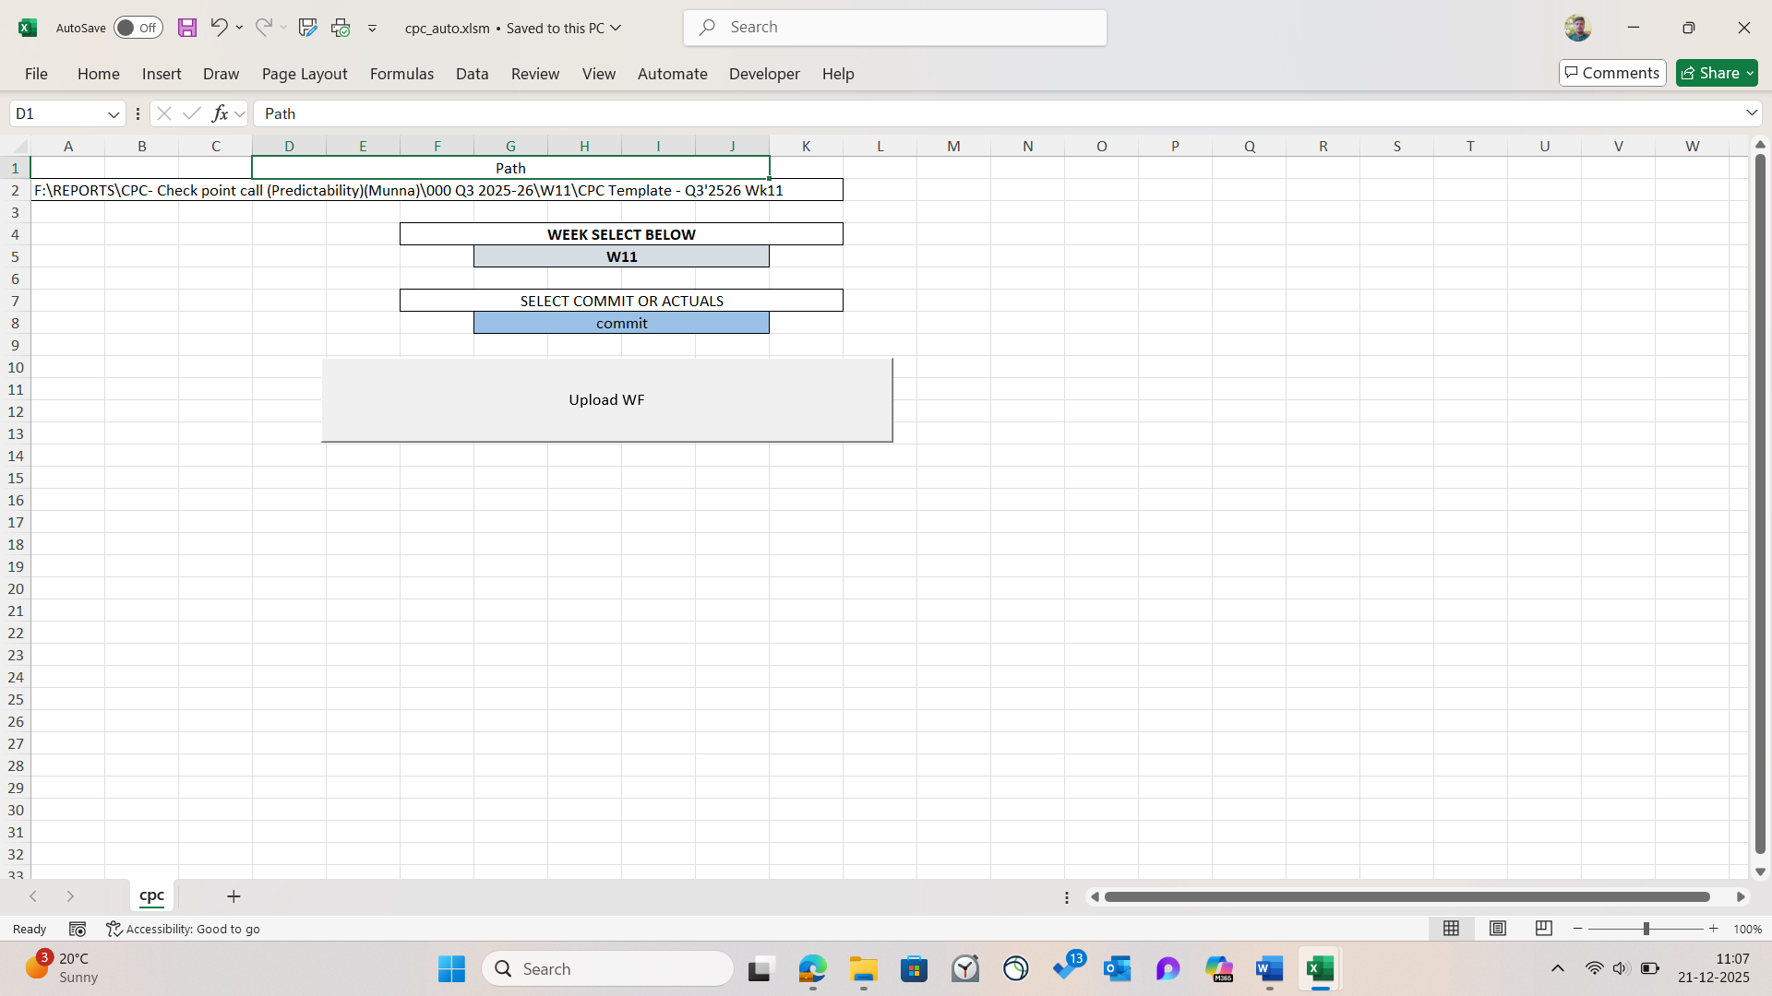Expand the formula bar chevron
This screenshot has height=996, width=1772.
[1751, 113]
